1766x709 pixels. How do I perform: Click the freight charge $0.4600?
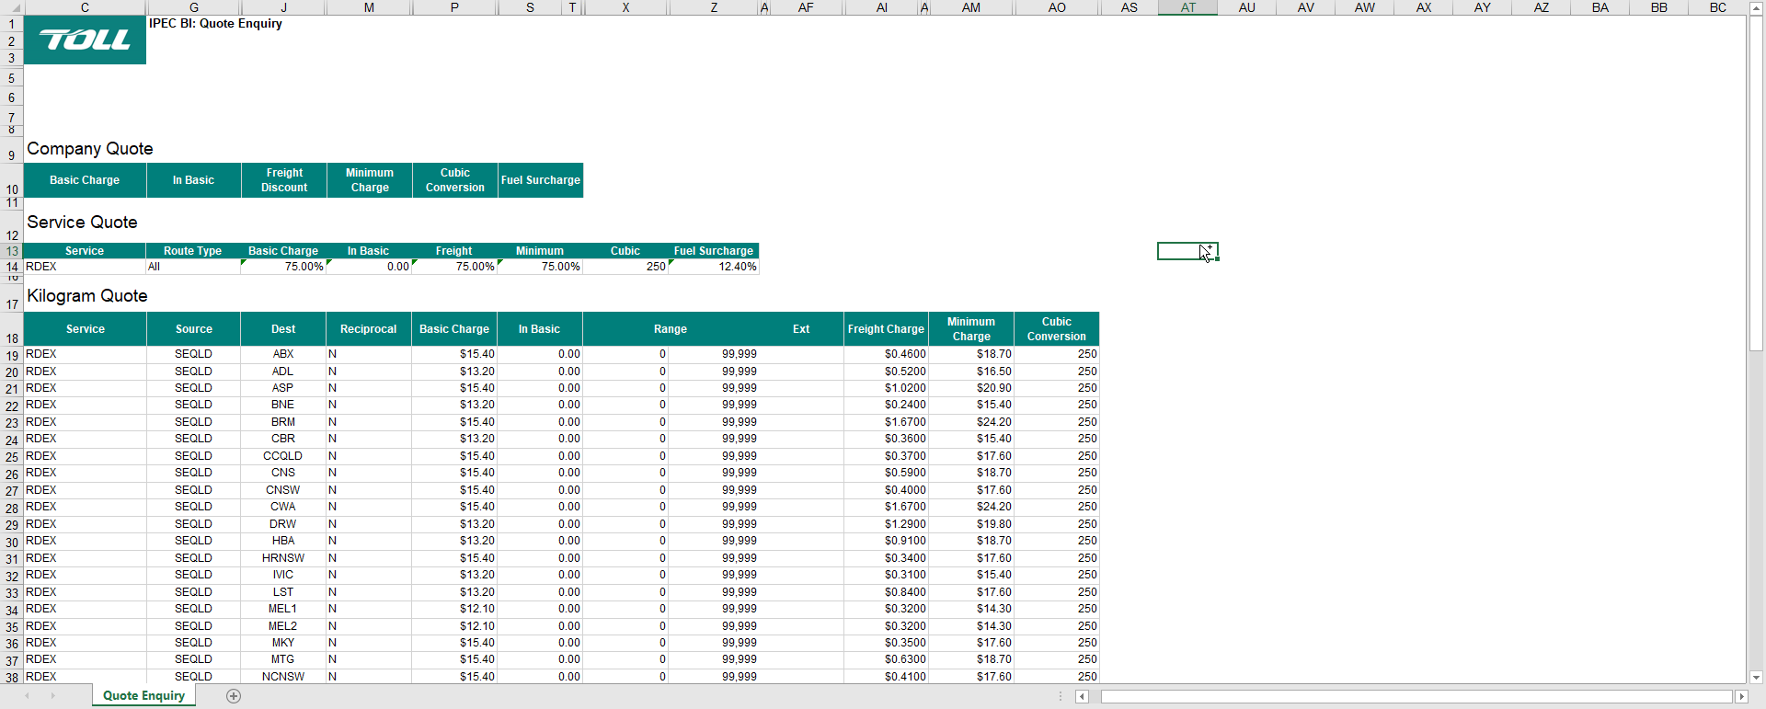[x=887, y=354]
